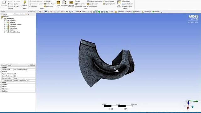Image resolution: width=201 pixels, height=113 pixels.
Task: Open Report Preview
Action: [x=108, y=1]
